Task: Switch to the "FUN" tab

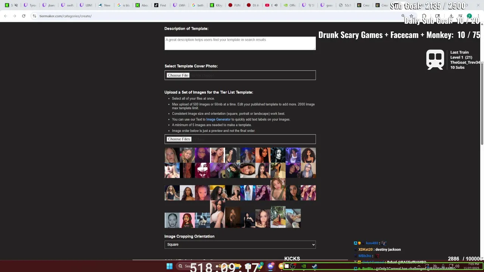Action: [x=235, y=5]
